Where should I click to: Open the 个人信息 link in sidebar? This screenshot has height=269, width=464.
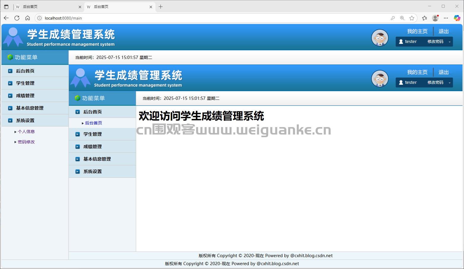point(26,132)
